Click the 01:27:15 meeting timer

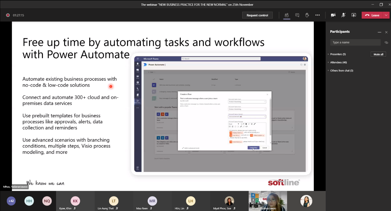coord(19,15)
